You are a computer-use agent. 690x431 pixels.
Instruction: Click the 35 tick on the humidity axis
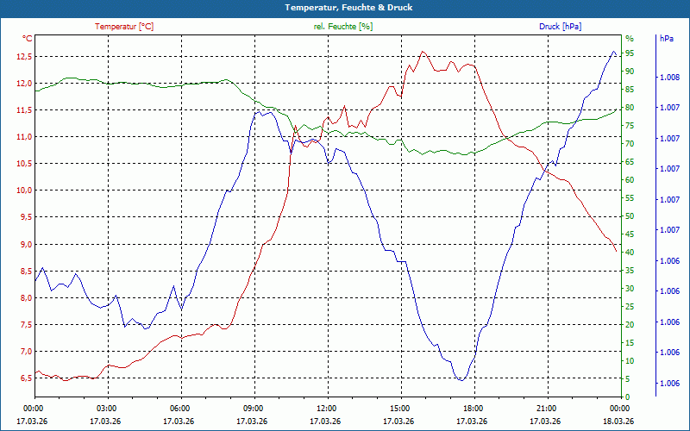click(x=630, y=271)
